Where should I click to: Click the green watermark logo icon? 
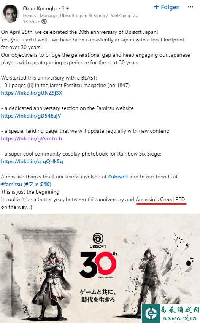click(x=151, y=313)
